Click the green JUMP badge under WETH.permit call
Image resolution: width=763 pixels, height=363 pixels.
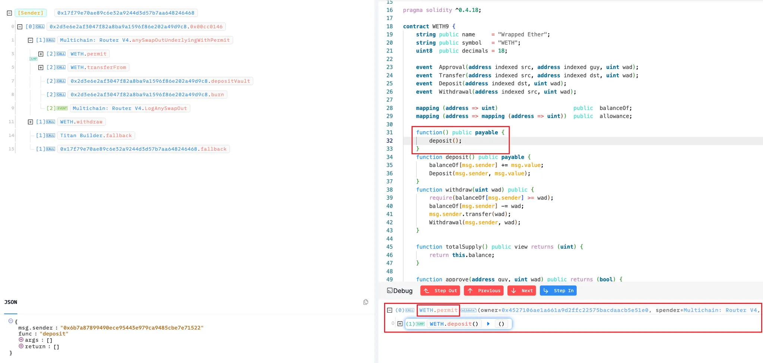pos(33,59)
